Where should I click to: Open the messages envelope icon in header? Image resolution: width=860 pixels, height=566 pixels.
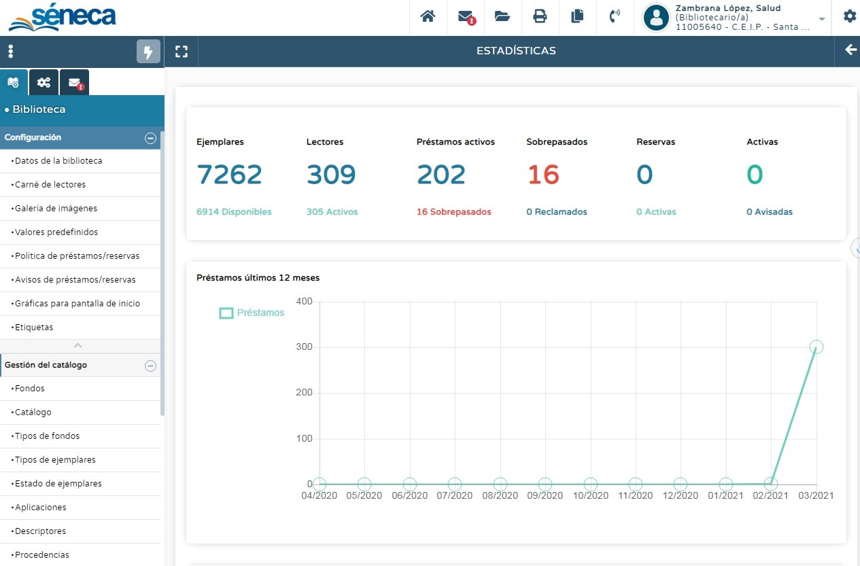(465, 17)
